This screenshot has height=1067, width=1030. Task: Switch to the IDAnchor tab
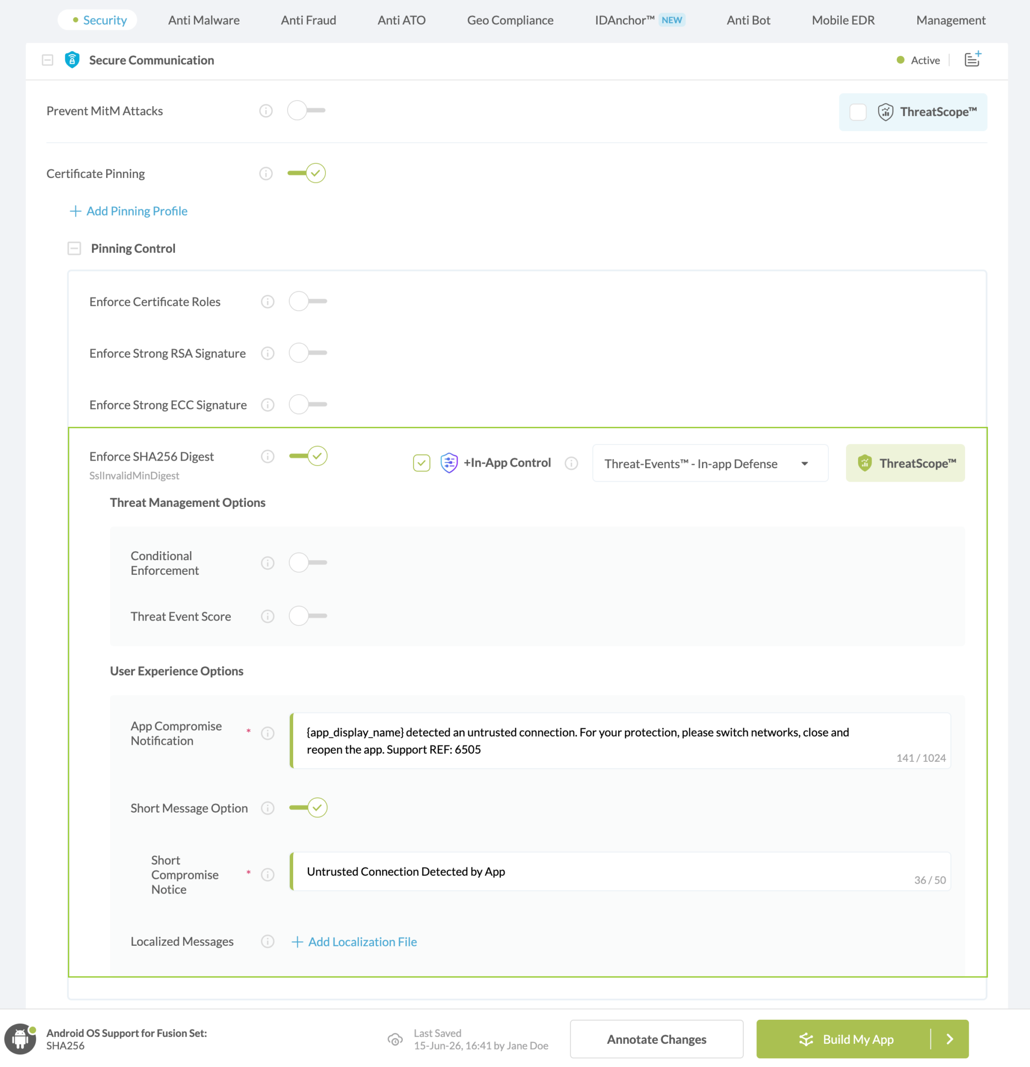point(640,20)
